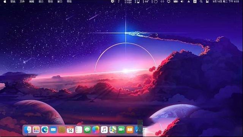Open Calendar showing 14 in the Dock
This screenshot has width=243, height=137.
(70, 130)
